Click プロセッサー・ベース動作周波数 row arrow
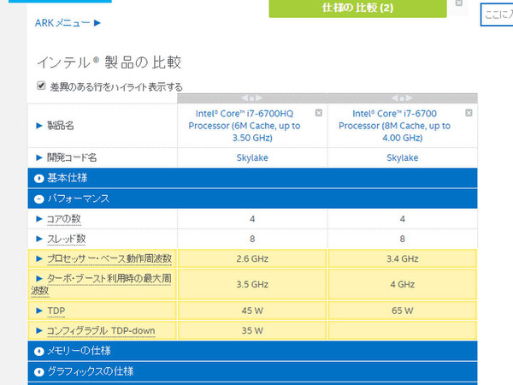 pos(39,258)
